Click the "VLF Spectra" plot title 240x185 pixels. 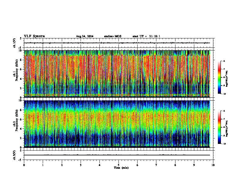[x=34, y=36]
